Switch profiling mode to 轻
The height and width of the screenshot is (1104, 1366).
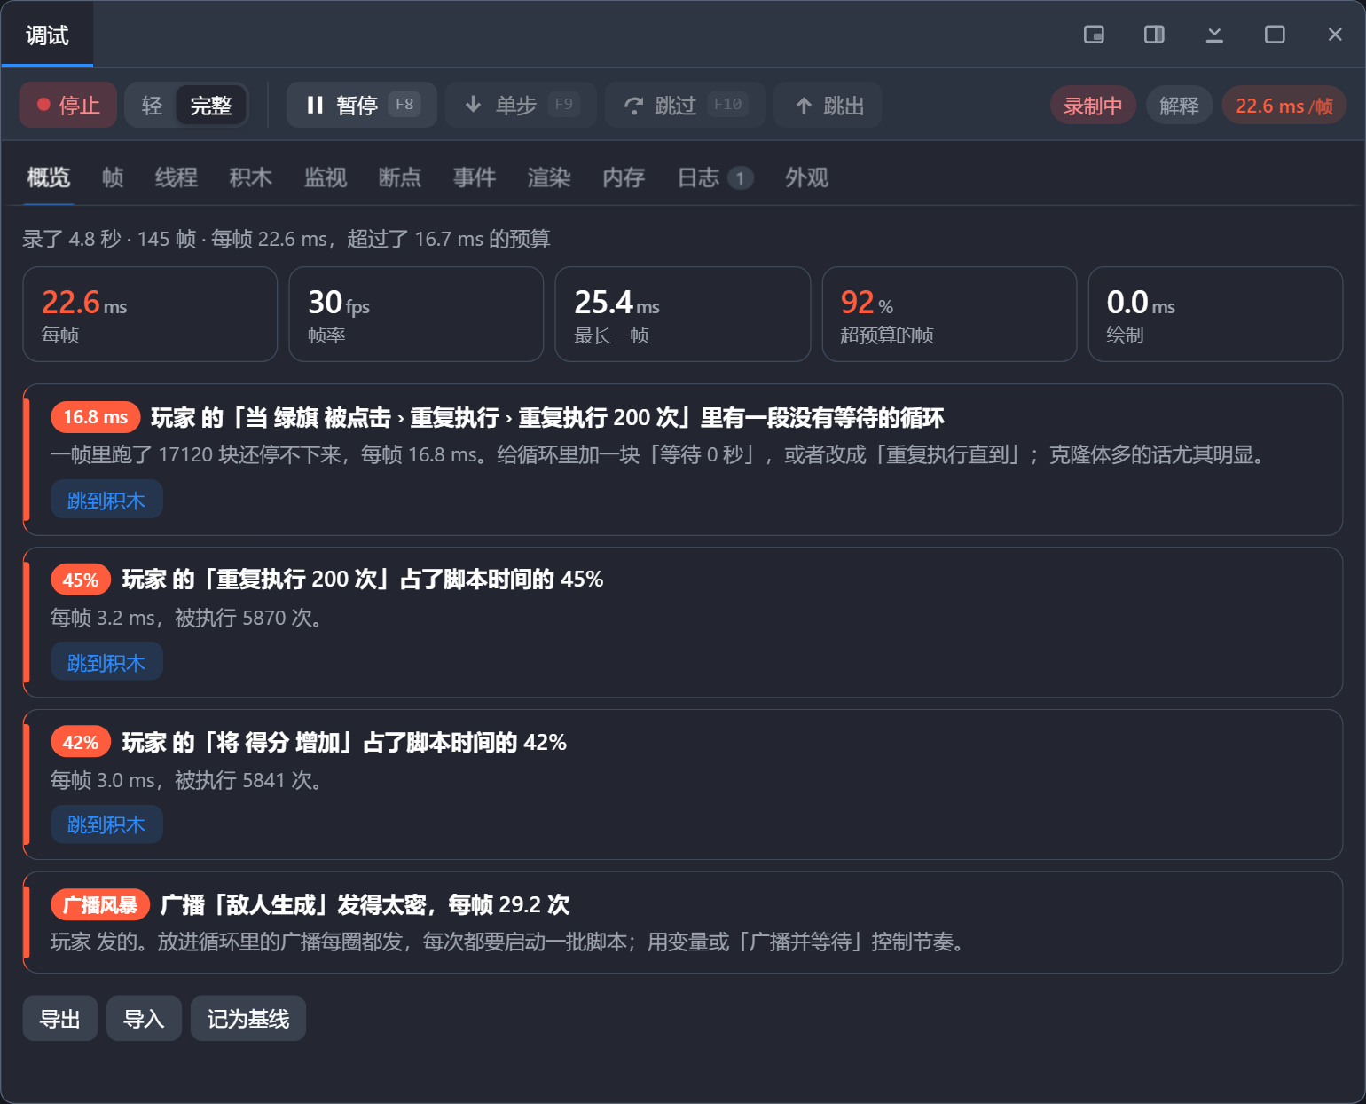(x=152, y=106)
